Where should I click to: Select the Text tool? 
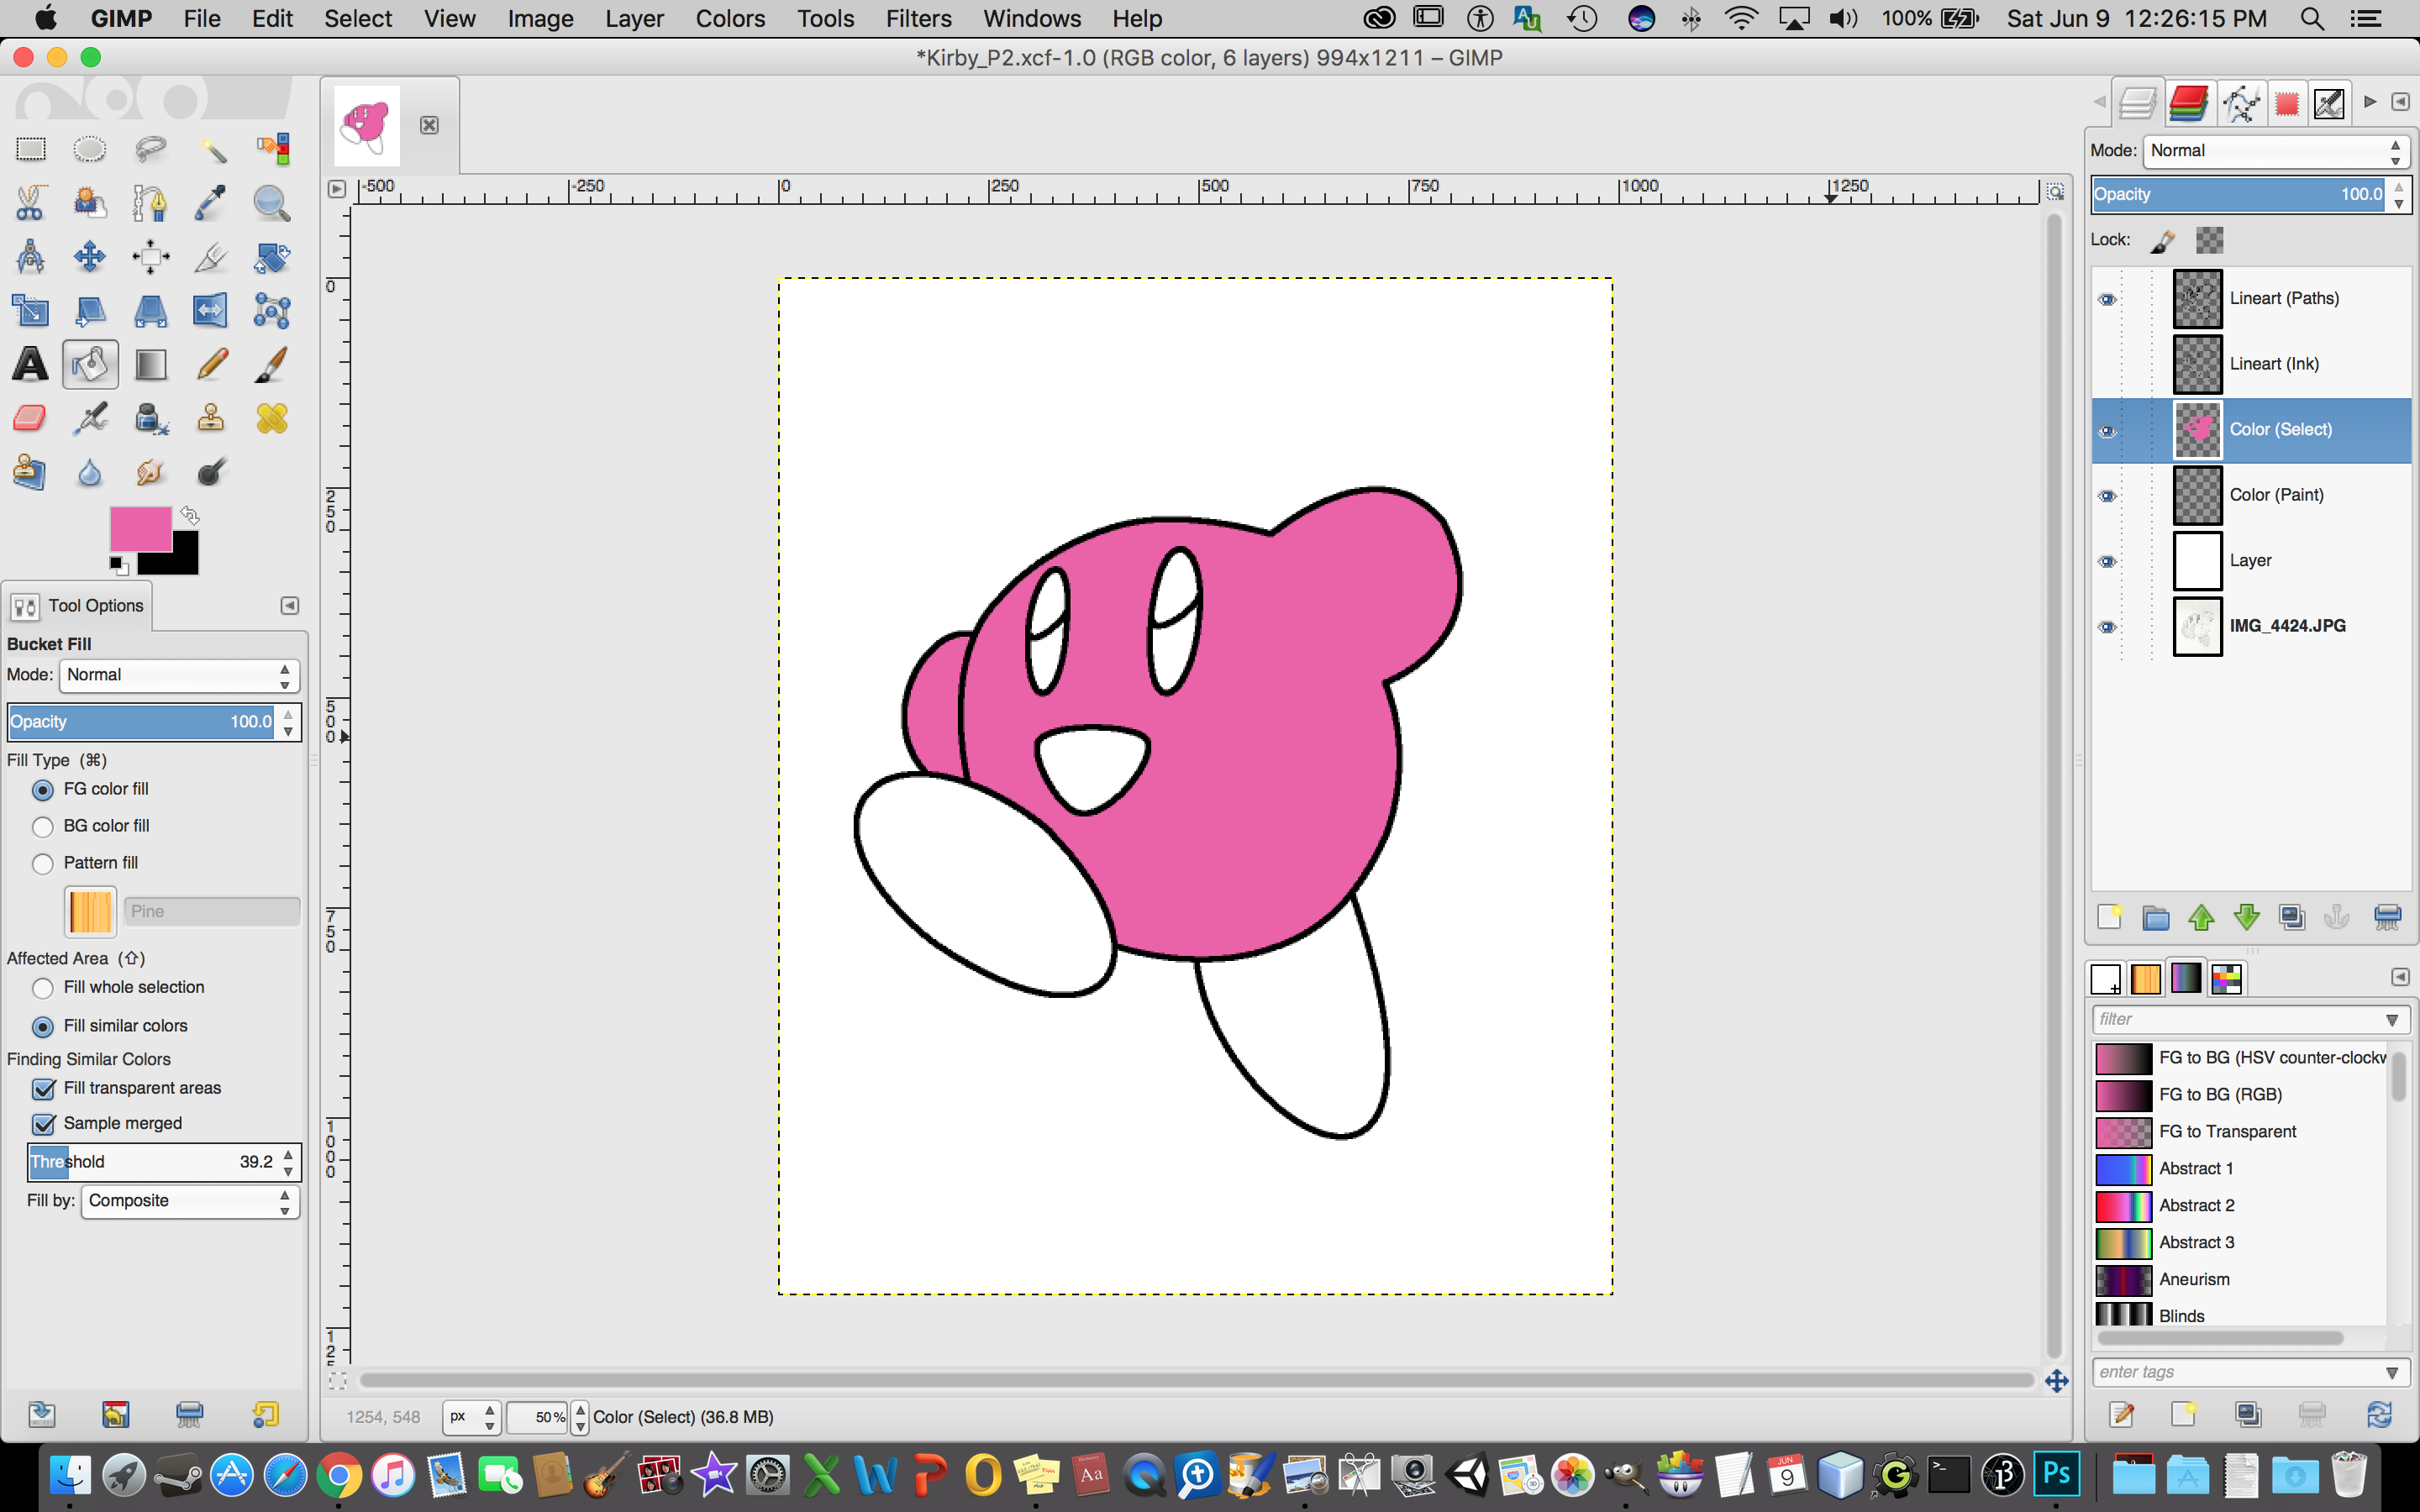tap(30, 364)
